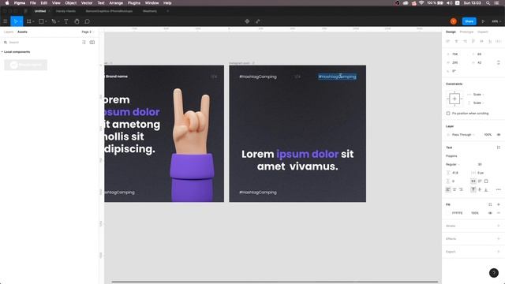
Task: Select the Frame tool
Action: point(28,21)
